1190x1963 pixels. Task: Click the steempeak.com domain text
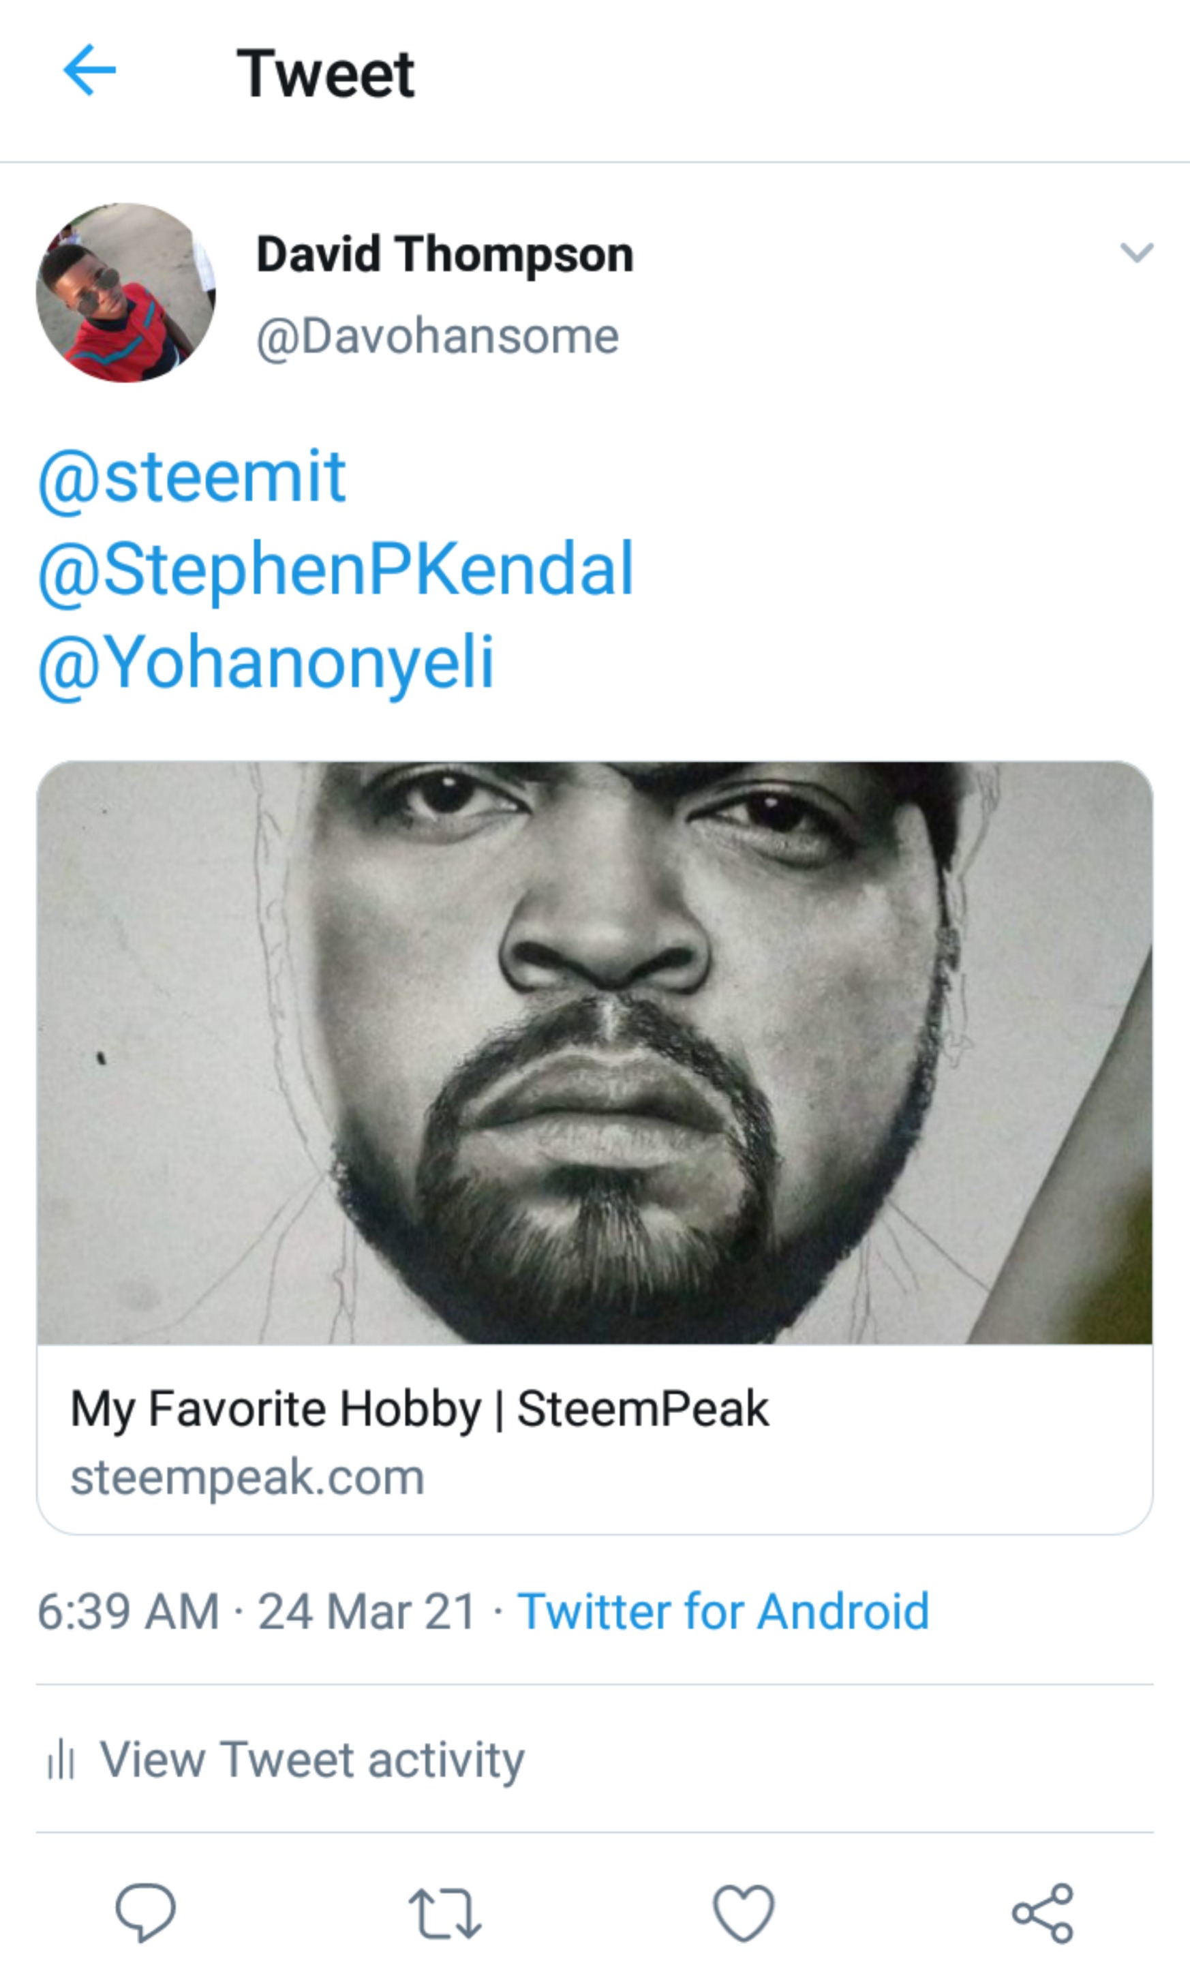[x=247, y=1477]
